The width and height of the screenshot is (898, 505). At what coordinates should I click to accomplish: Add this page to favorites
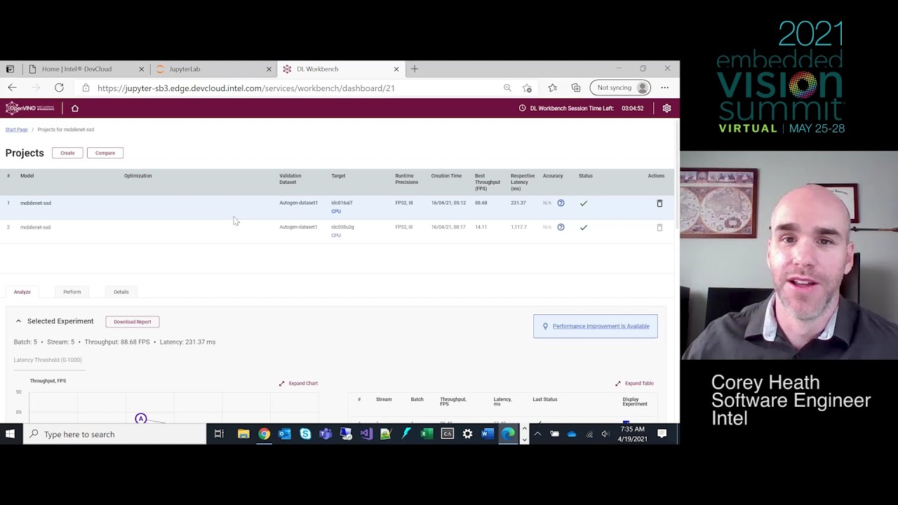tap(527, 88)
